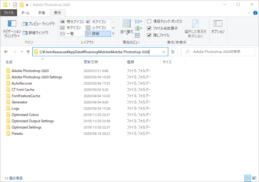This screenshot has width=259, height=182.
Task: Sort by the Size column header
Action: pos(173,62)
